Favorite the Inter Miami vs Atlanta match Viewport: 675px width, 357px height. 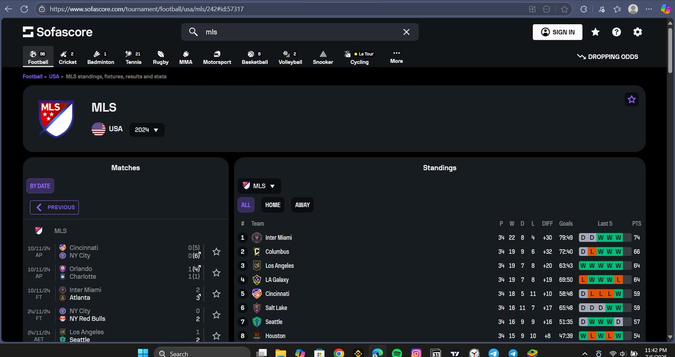pyautogui.click(x=217, y=294)
